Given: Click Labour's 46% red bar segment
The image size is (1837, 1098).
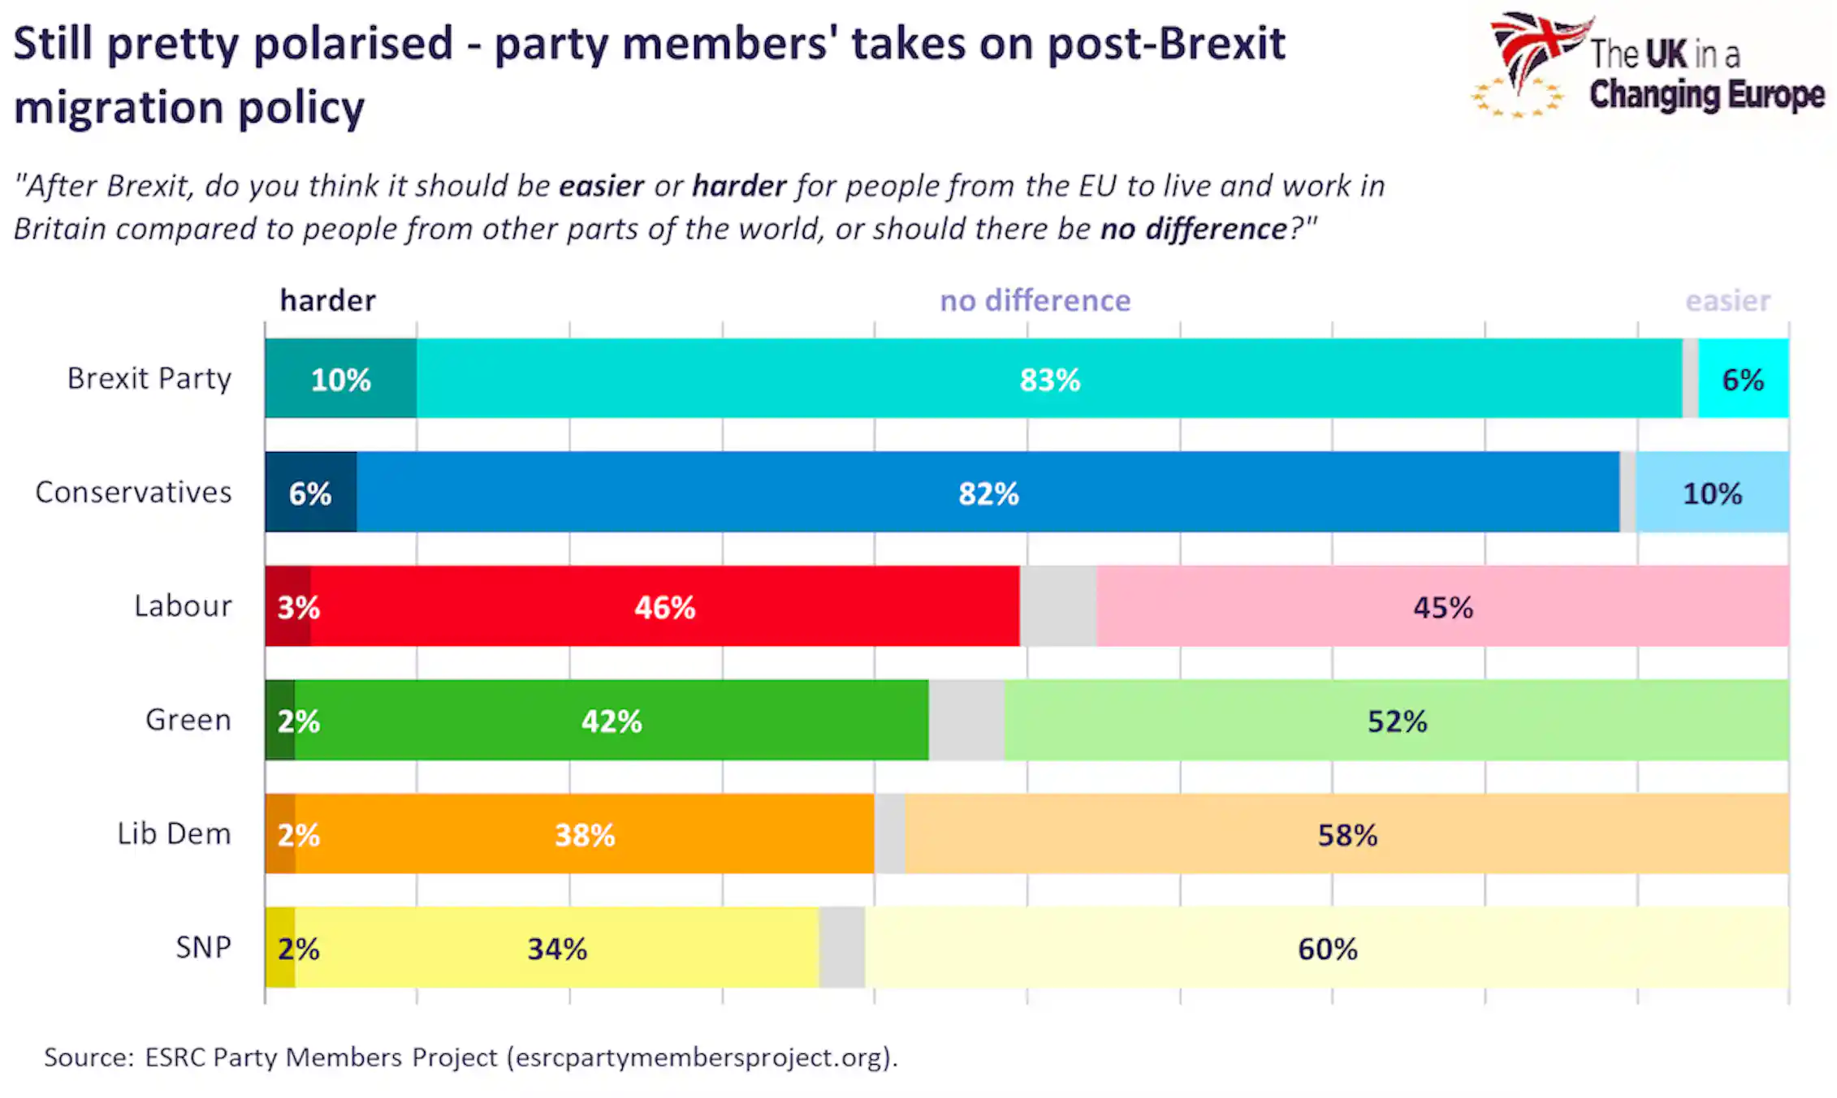Looking at the screenshot, I should tap(665, 606).
